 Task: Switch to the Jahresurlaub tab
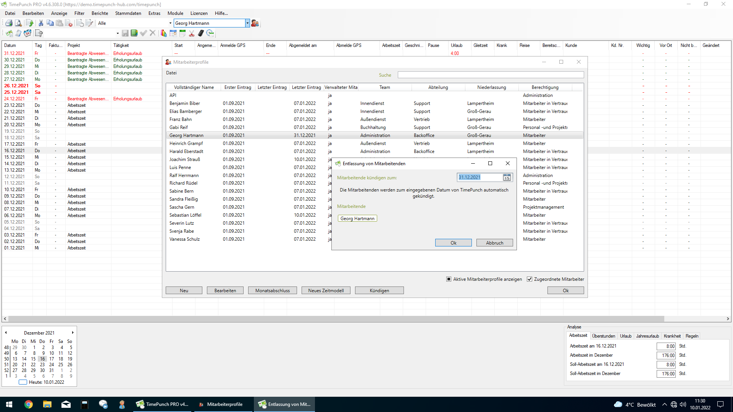[647, 336]
